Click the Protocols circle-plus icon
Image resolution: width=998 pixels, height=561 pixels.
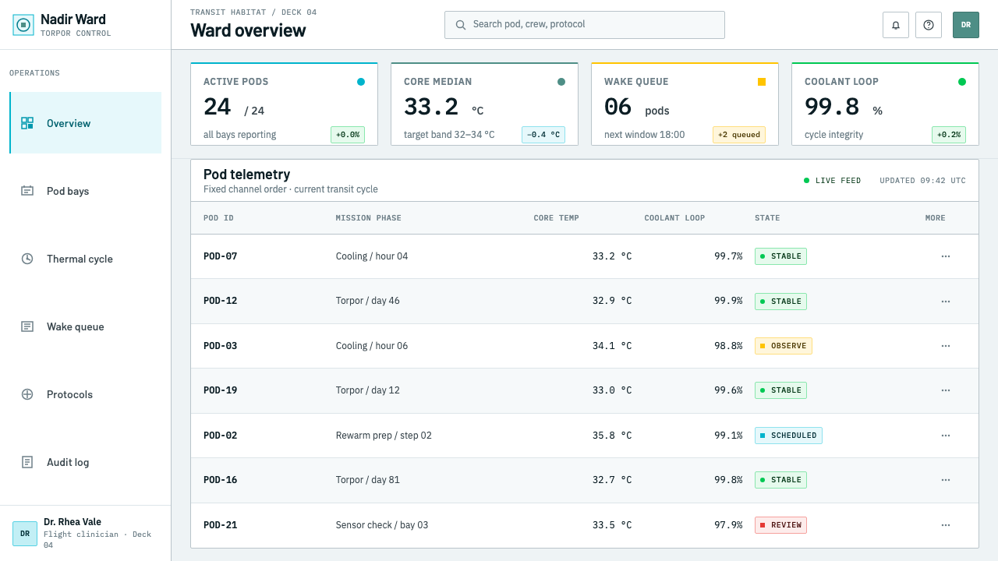pos(27,394)
